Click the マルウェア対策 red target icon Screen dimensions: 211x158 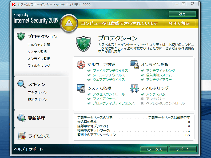[81, 65]
